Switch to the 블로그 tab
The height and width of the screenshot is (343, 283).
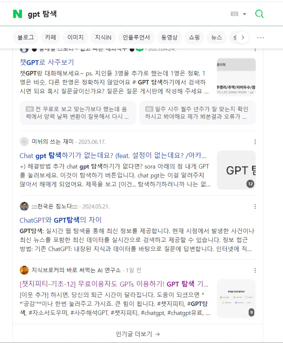tap(26, 38)
